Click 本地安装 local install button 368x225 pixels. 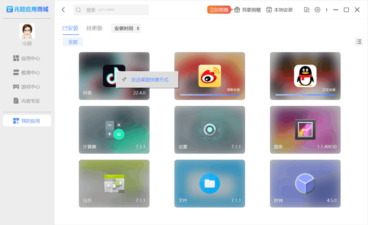[279, 10]
